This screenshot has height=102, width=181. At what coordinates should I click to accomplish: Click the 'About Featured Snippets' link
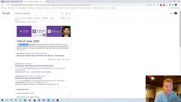click(55, 60)
